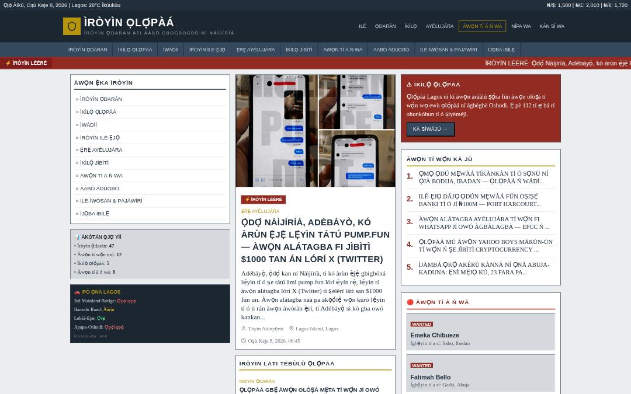This screenshot has width=631, height=394.
Task: Click the 3rd Mainland Bridge traffic status
Action: (x=126, y=301)
